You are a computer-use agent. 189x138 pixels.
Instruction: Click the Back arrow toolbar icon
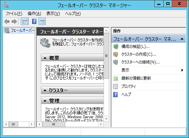pyautogui.click(x=7, y=21)
